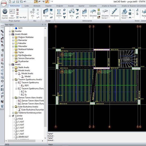Select the Kolon column tool
The image size is (146, 146).
click(59, 13)
